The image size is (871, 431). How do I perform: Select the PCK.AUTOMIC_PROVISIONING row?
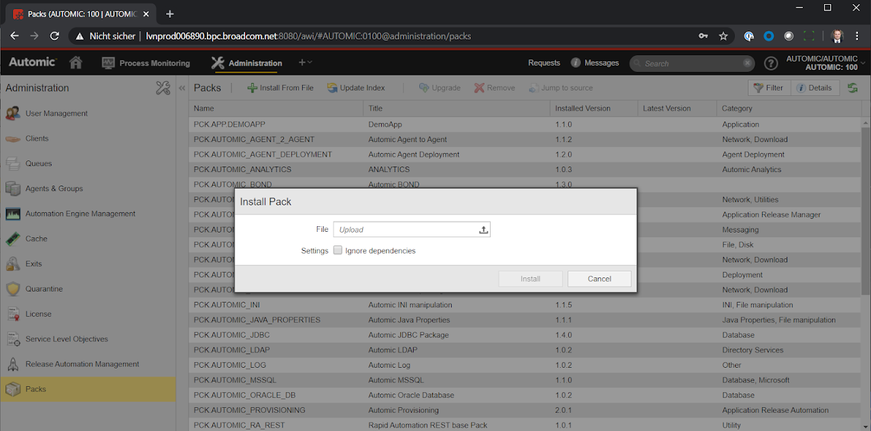(525, 410)
